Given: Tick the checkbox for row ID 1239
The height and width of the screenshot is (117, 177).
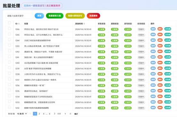Looking at the screenshot, I should pyautogui.click(x=9, y=68).
